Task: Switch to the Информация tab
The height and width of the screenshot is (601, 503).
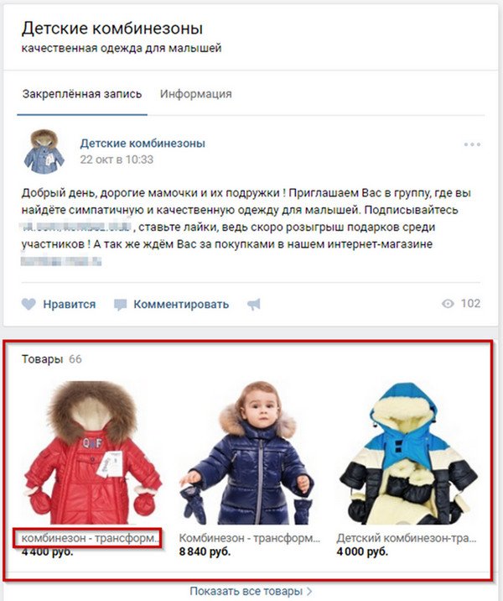Action: pyautogui.click(x=195, y=94)
